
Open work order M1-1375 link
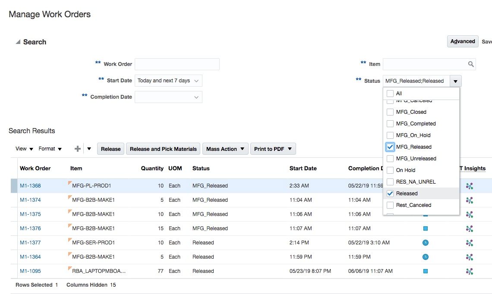31,214
